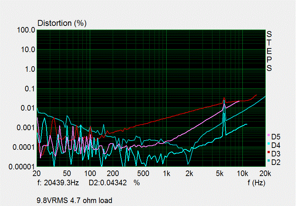
Task: Click the 0.001 y-axis label
Action: pos(26,128)
